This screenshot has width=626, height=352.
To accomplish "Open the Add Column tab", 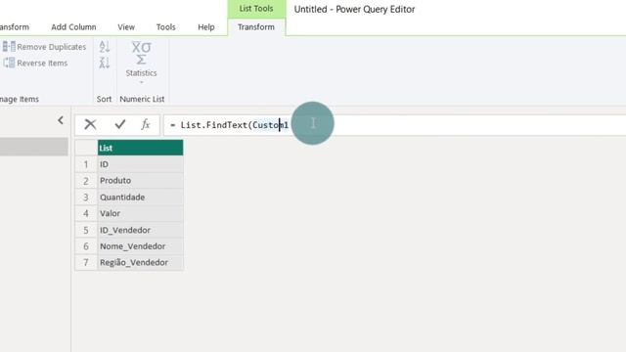I will [x=73, y=27].
